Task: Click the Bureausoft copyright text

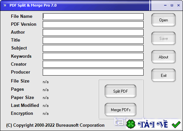Action: click(x=55, y=125)
